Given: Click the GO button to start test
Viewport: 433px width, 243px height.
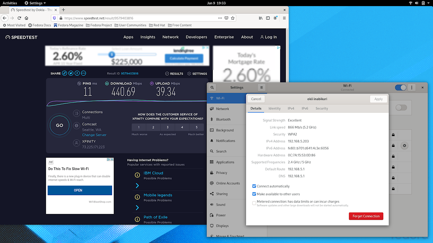Looking at the screenshot, I should pos(60,125).
